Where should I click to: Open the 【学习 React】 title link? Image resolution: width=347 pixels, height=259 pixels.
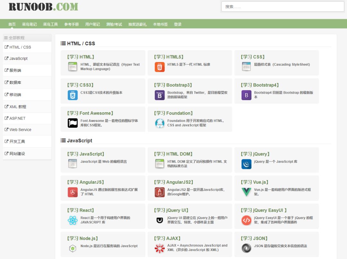click(81, 210)
